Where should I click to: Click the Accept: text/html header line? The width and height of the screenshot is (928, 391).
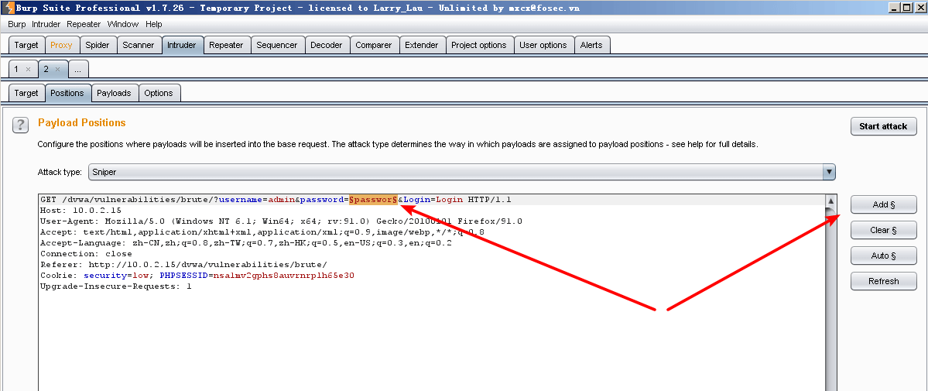click(262, 232)
